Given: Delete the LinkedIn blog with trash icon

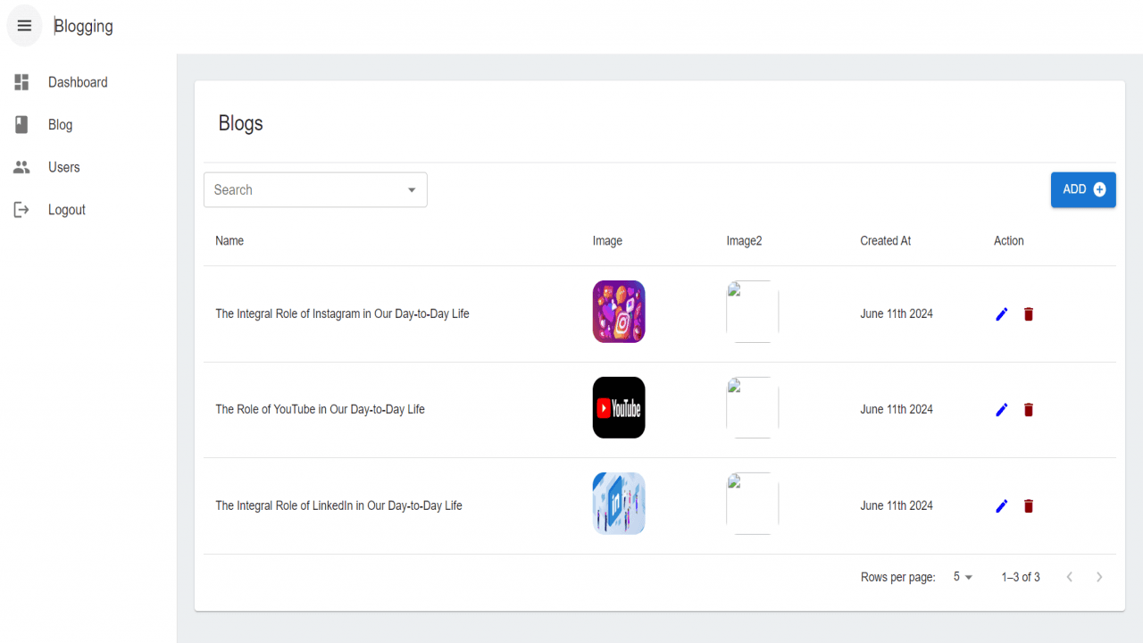Looking at the screenshot, I should coord(1029,505).
